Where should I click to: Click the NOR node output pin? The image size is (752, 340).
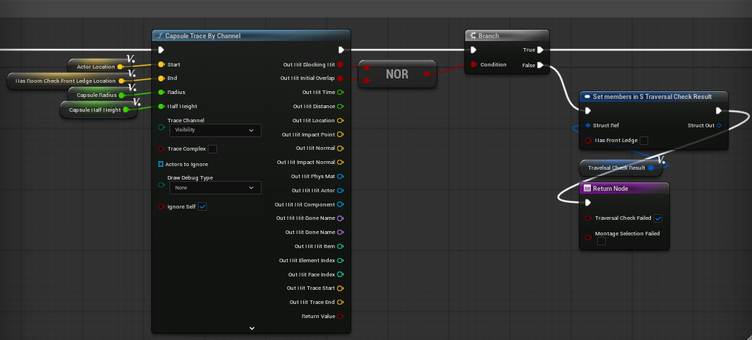point(426,74)
